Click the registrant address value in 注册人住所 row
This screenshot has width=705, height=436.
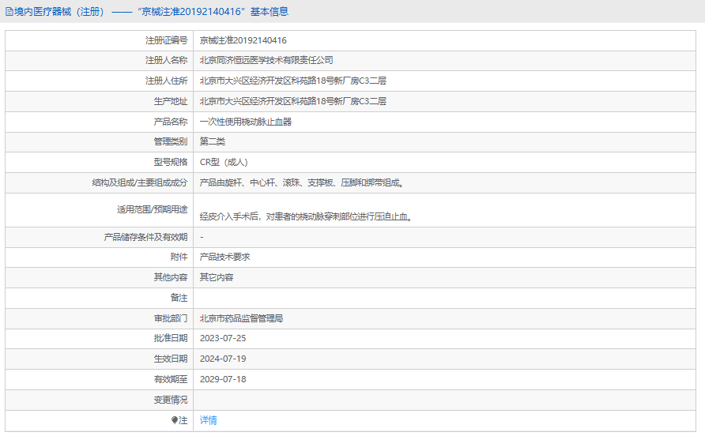(293, 81)
